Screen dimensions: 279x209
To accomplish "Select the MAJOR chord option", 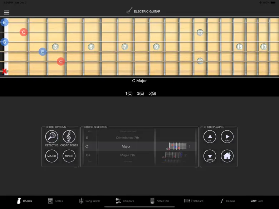I will [x=52, y=156].
